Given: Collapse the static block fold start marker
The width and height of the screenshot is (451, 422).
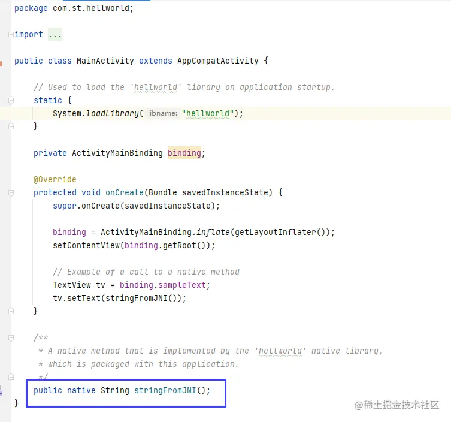Looking at the screenshot, I should click(11, 101).
